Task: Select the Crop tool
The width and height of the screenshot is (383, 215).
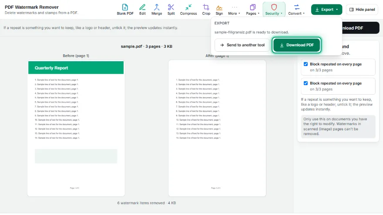Action: [206, 10]
